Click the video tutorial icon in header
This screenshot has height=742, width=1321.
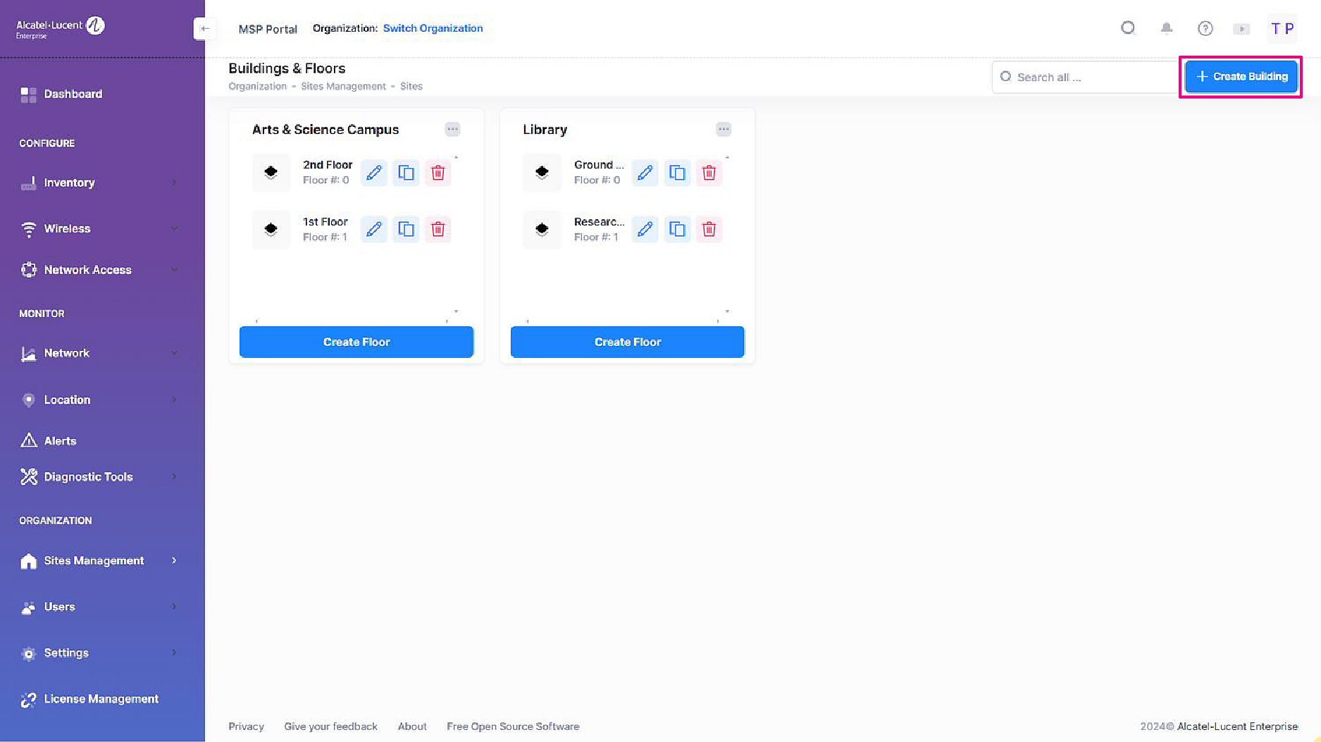tap(1241, 29)
